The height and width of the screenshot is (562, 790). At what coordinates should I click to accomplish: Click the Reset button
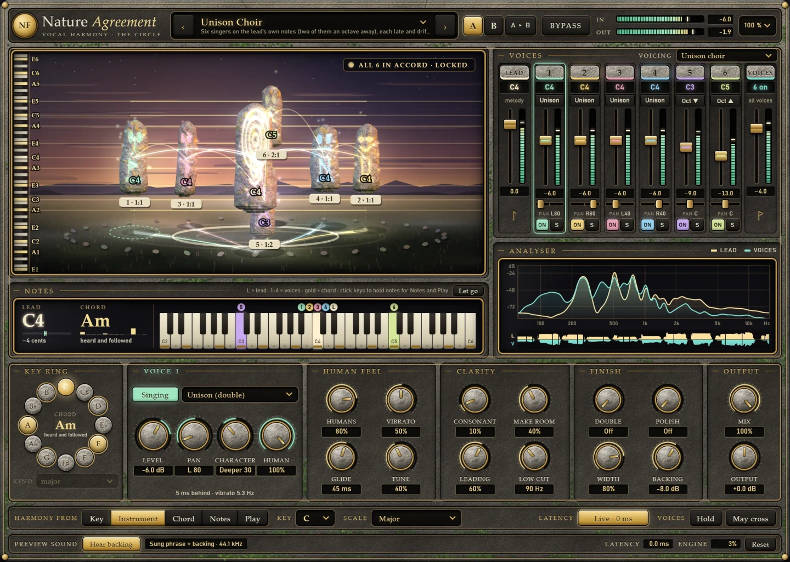760,544
